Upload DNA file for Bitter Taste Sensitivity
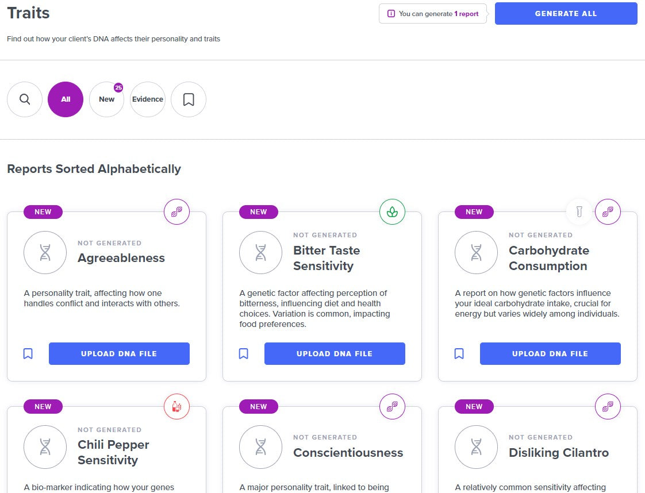 tap(335, 353)
